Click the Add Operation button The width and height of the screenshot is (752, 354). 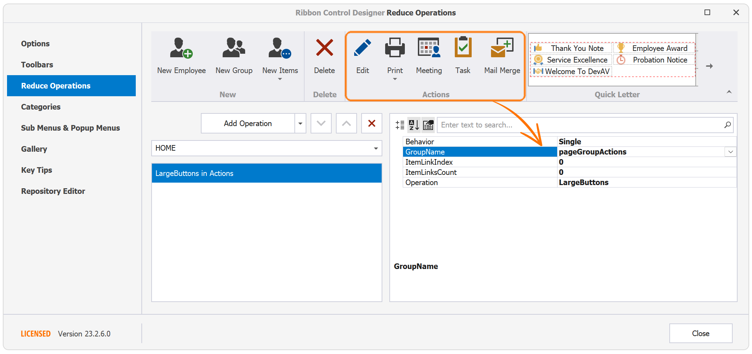click(x=248, y=123)
